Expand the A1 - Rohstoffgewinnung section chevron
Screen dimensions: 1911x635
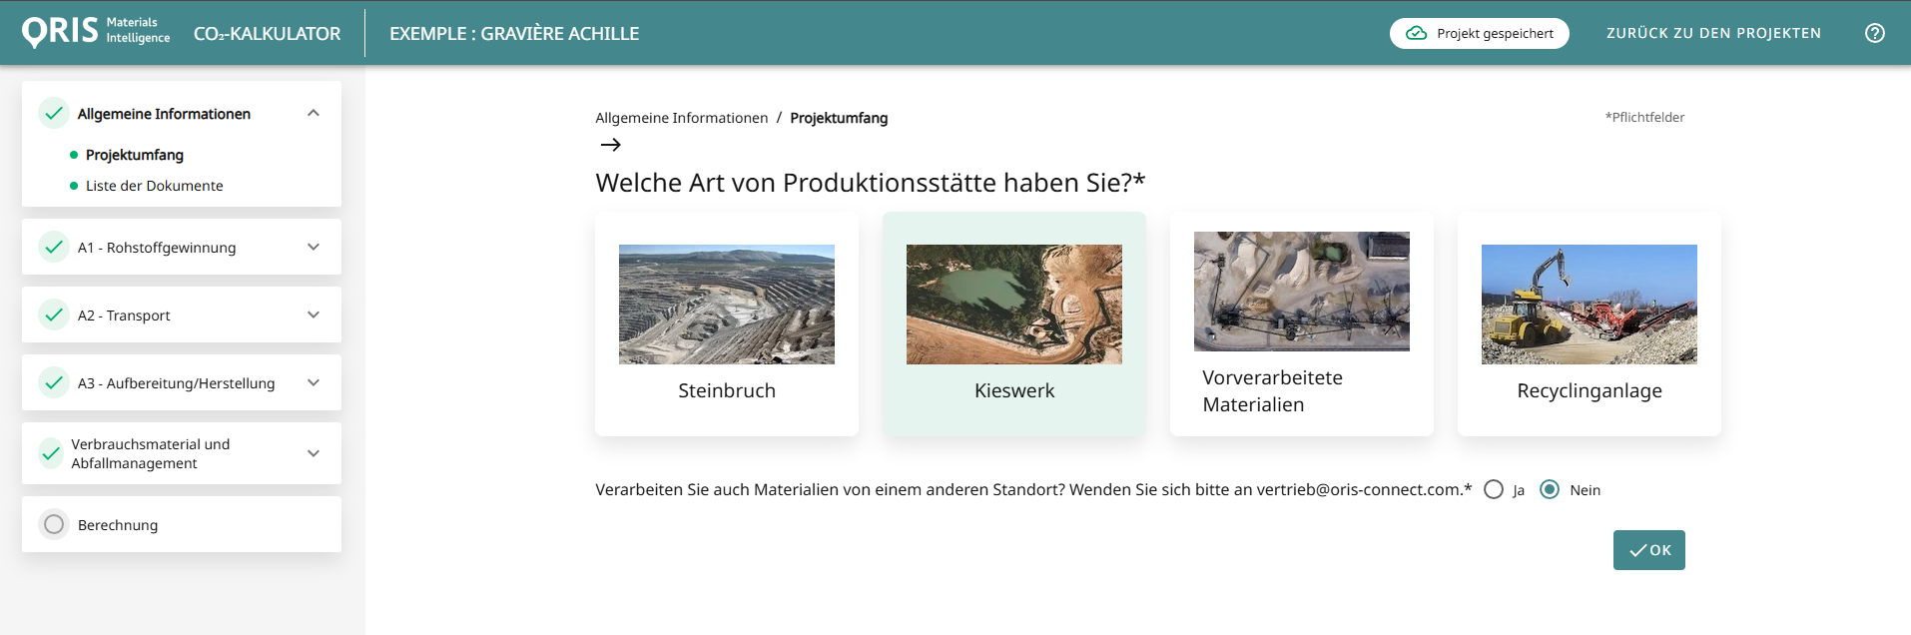314,248
